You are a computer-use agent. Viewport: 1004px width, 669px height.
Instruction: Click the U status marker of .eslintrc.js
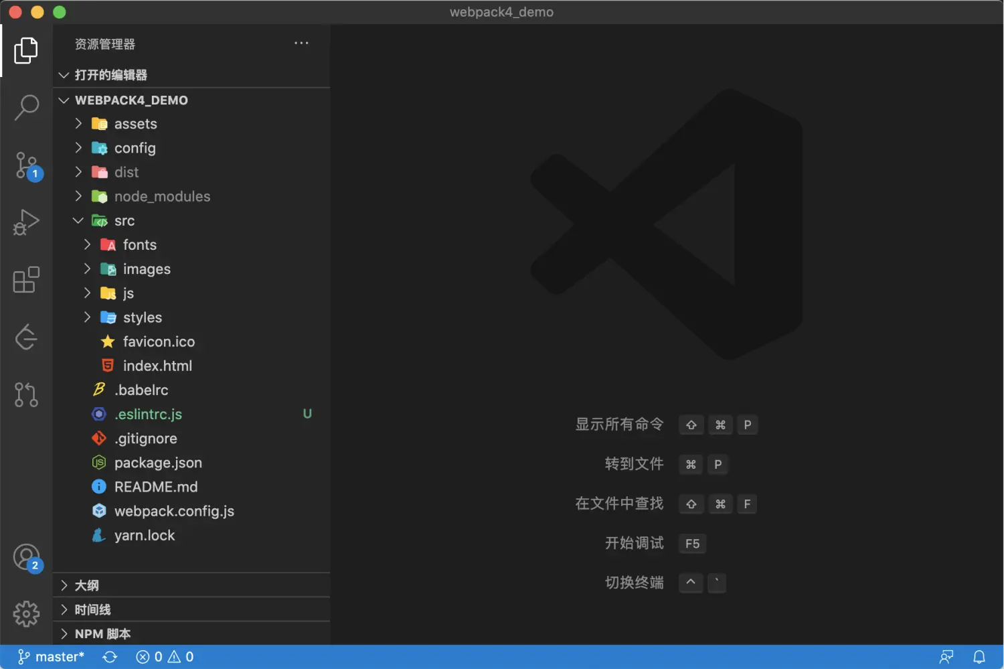pos(307,414)
